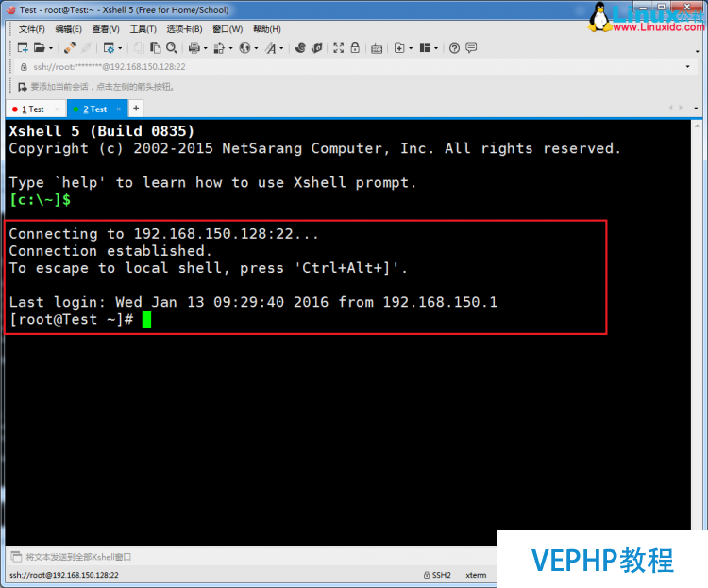Click the speech bubble feedback icon
708x588 pixels.
(471, 47)
